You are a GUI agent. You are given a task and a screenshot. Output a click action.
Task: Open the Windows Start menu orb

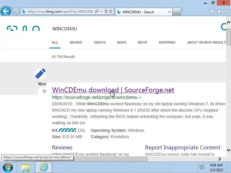tap(8, 168)
